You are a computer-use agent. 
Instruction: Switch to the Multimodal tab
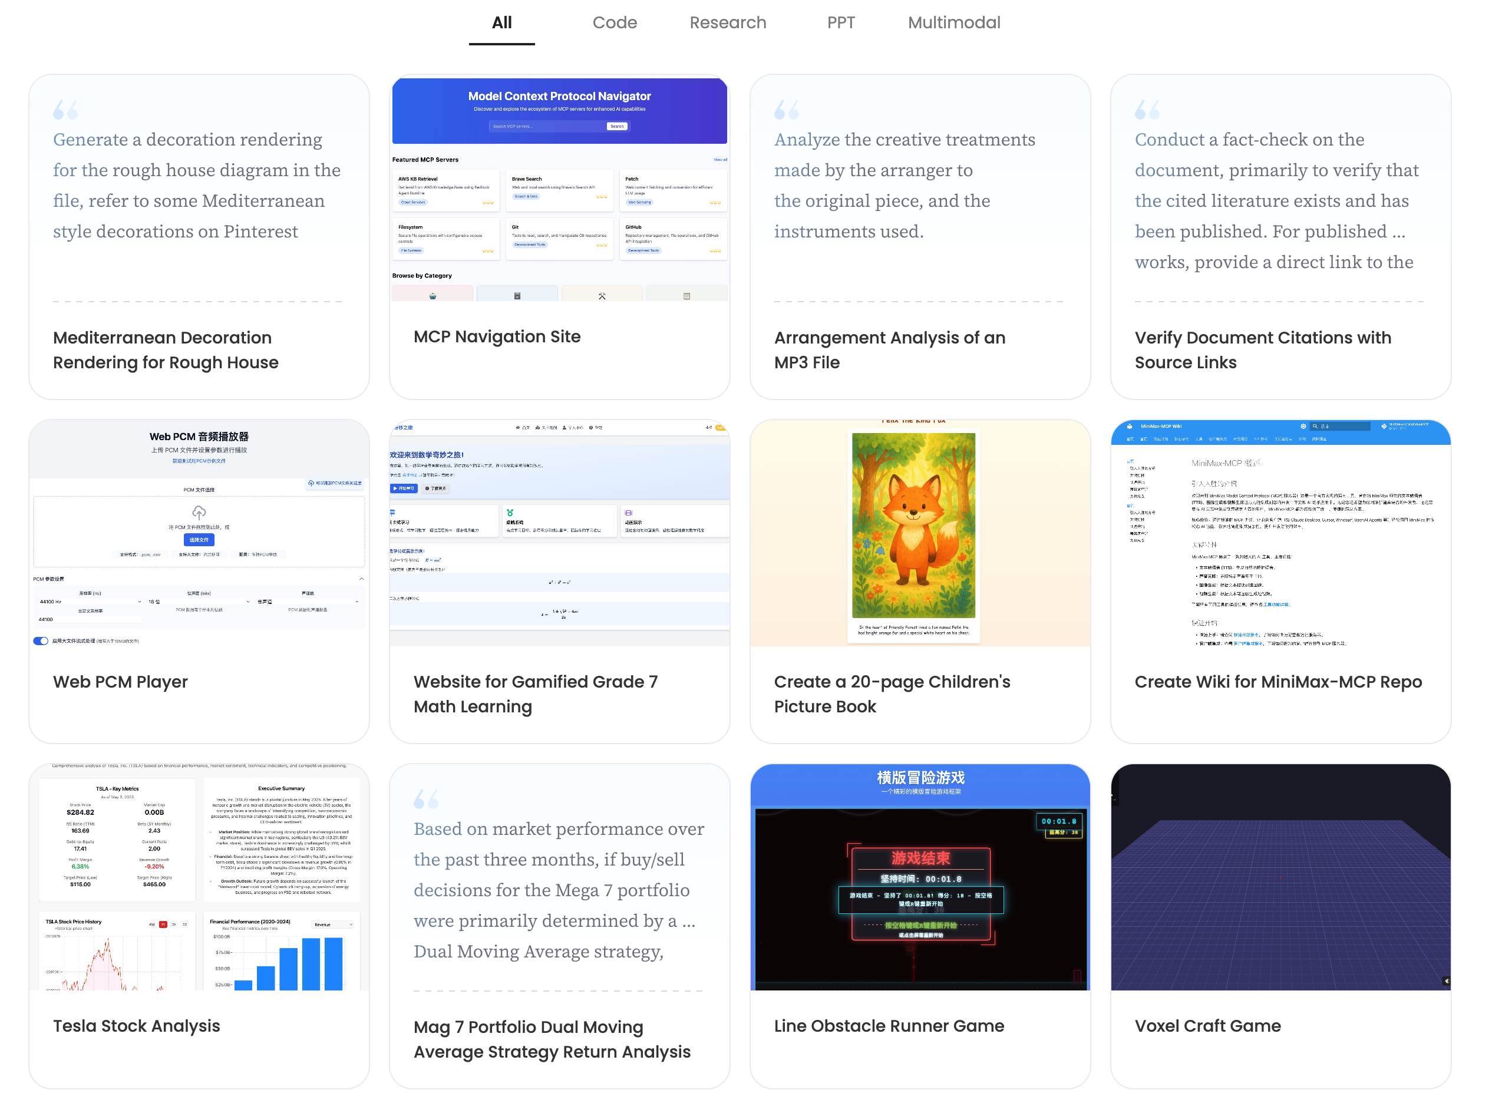[x=953, y=23]
